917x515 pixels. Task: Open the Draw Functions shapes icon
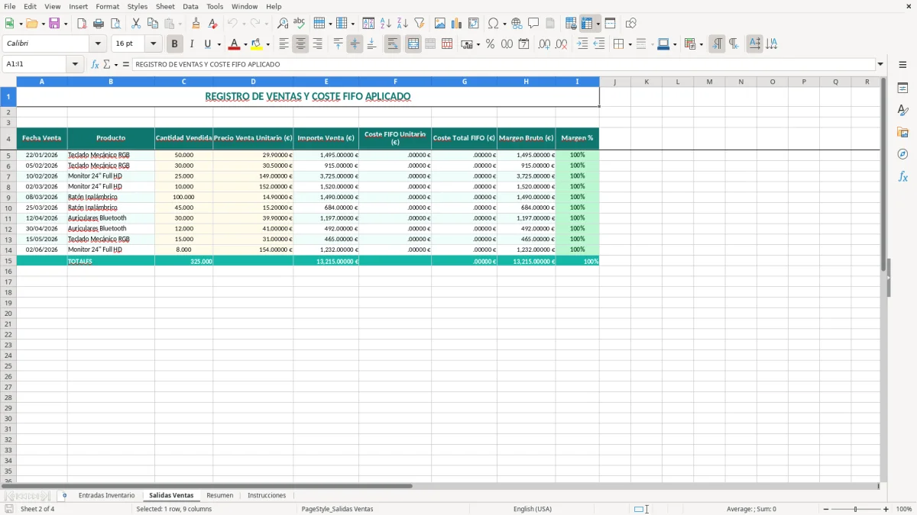coord(630,24)
